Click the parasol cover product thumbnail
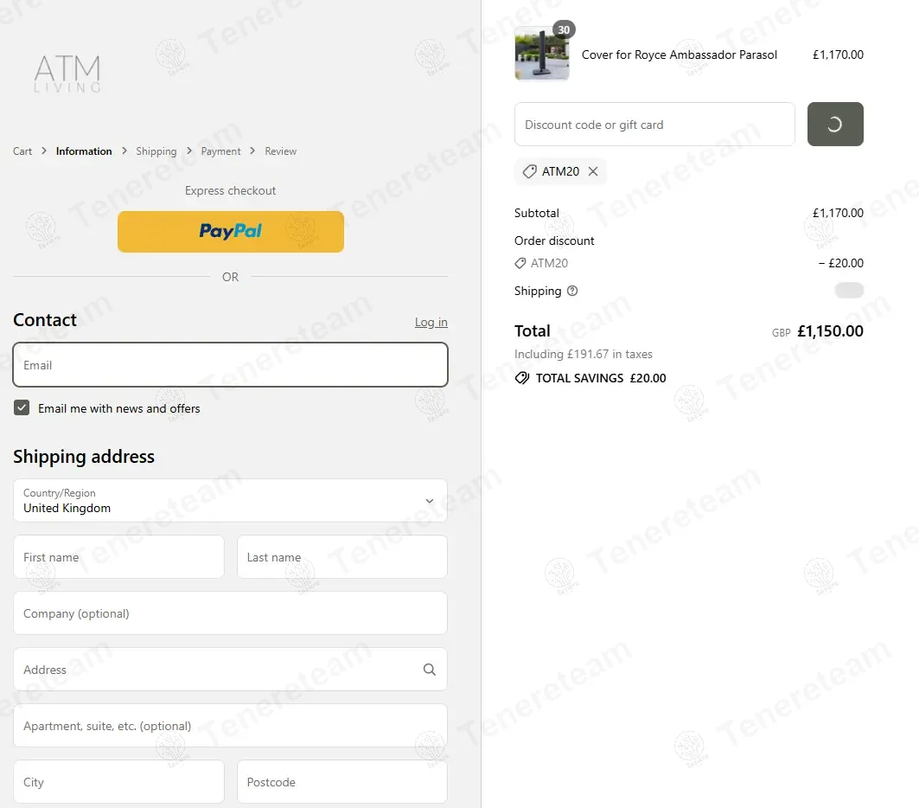The width and height of the screenshot is (919, 808). pyautogui.click(x=542, y=54)
